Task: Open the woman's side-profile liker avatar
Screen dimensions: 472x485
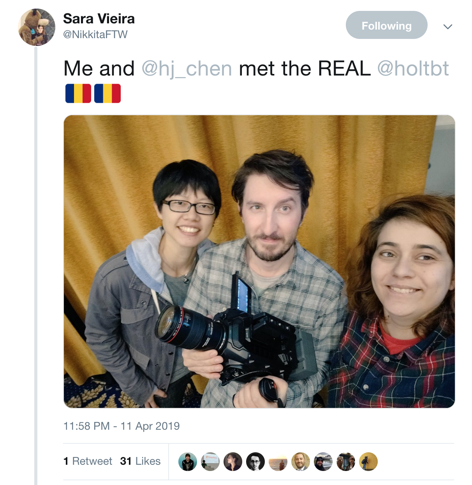Action: click(233, 462)
